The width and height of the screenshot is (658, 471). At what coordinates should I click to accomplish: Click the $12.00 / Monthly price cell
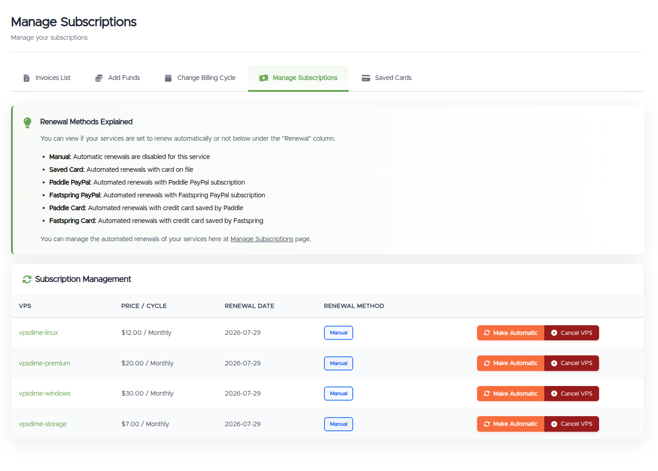[x=146, y=333]
